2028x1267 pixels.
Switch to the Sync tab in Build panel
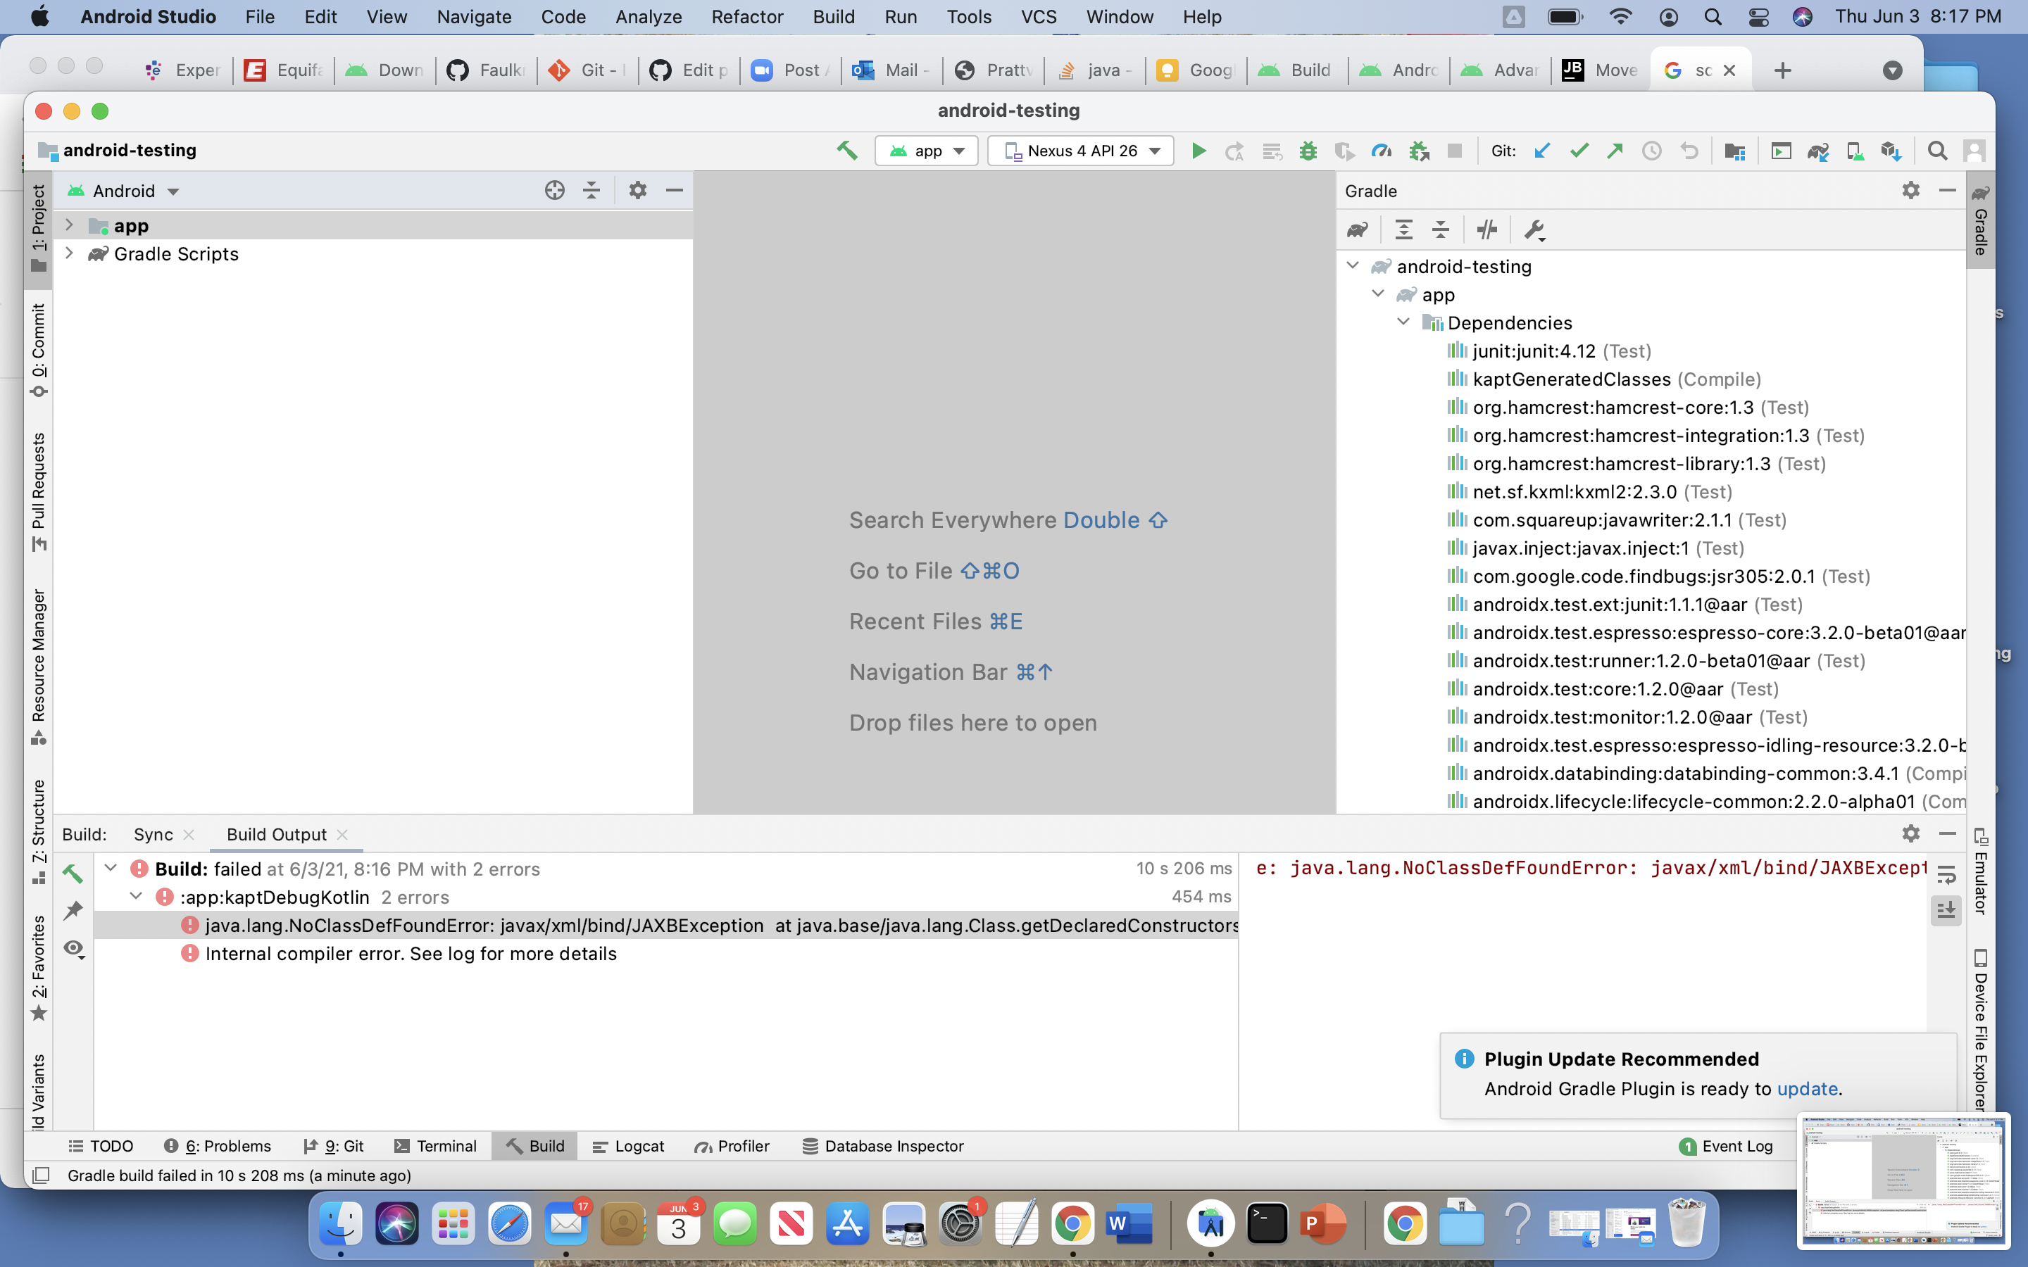coord(154,835)
